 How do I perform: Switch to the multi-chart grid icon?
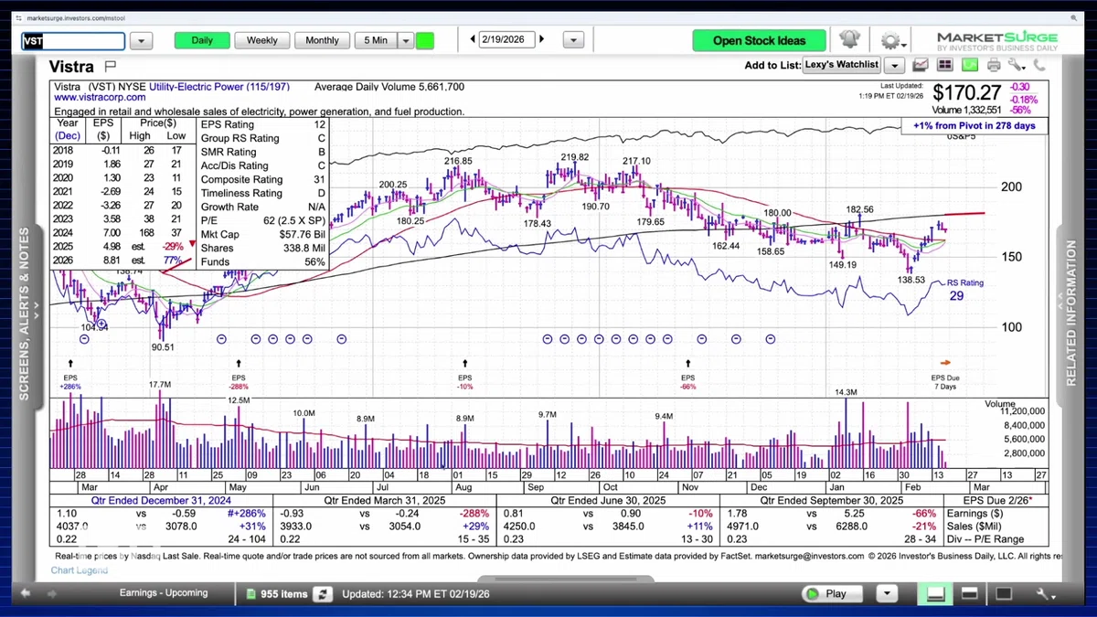pyautogui.click(x=944, y=66)
